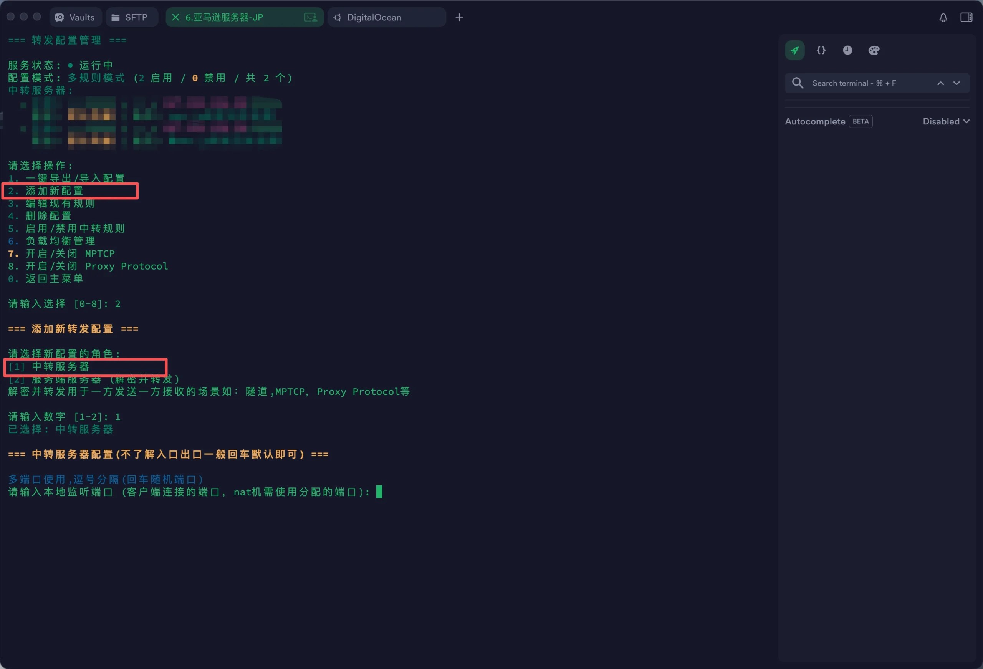Image resolution: width=983 pixels, height=669 pixels.
Task: Close the 6.亚马逊服务器-JP tab
Action: point(175,17)
